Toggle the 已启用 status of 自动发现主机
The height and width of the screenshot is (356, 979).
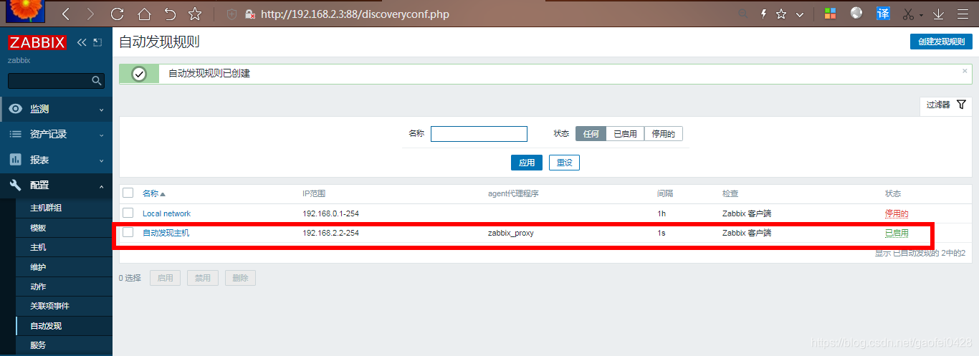pyautogui.click(x=897, y=233)
